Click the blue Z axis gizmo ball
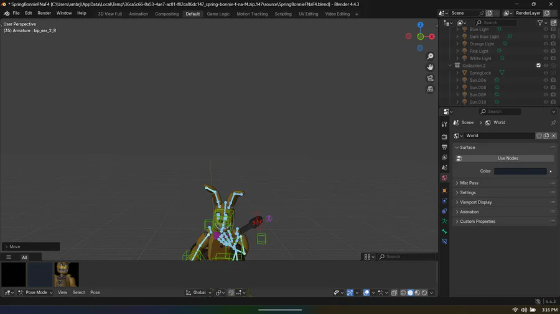Screen dimensions: 560x314 [x=421, y=25]
